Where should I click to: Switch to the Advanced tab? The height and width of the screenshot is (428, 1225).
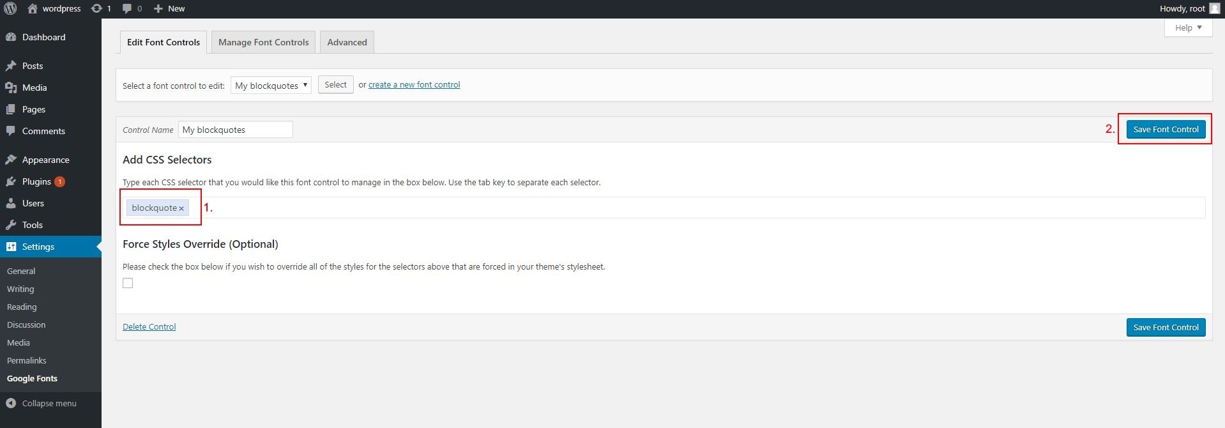coord(347,42)
